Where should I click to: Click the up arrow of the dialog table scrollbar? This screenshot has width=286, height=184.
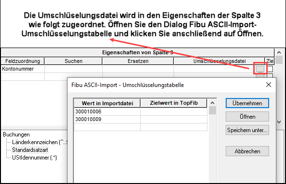coord(212,103)
